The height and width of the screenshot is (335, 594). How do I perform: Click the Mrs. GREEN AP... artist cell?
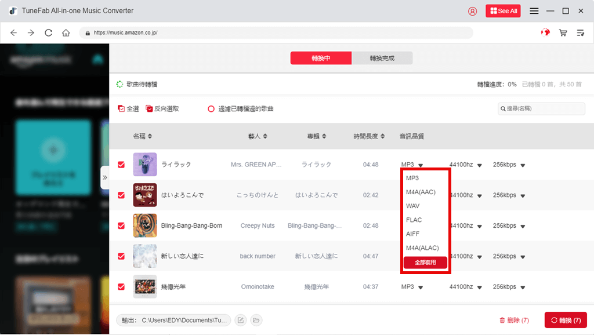[256, 165]
